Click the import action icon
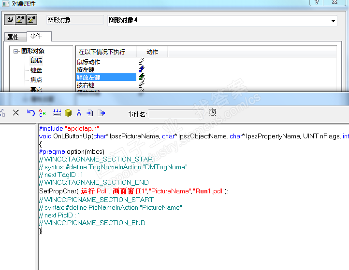349x270 pixels. coord(90,113)
